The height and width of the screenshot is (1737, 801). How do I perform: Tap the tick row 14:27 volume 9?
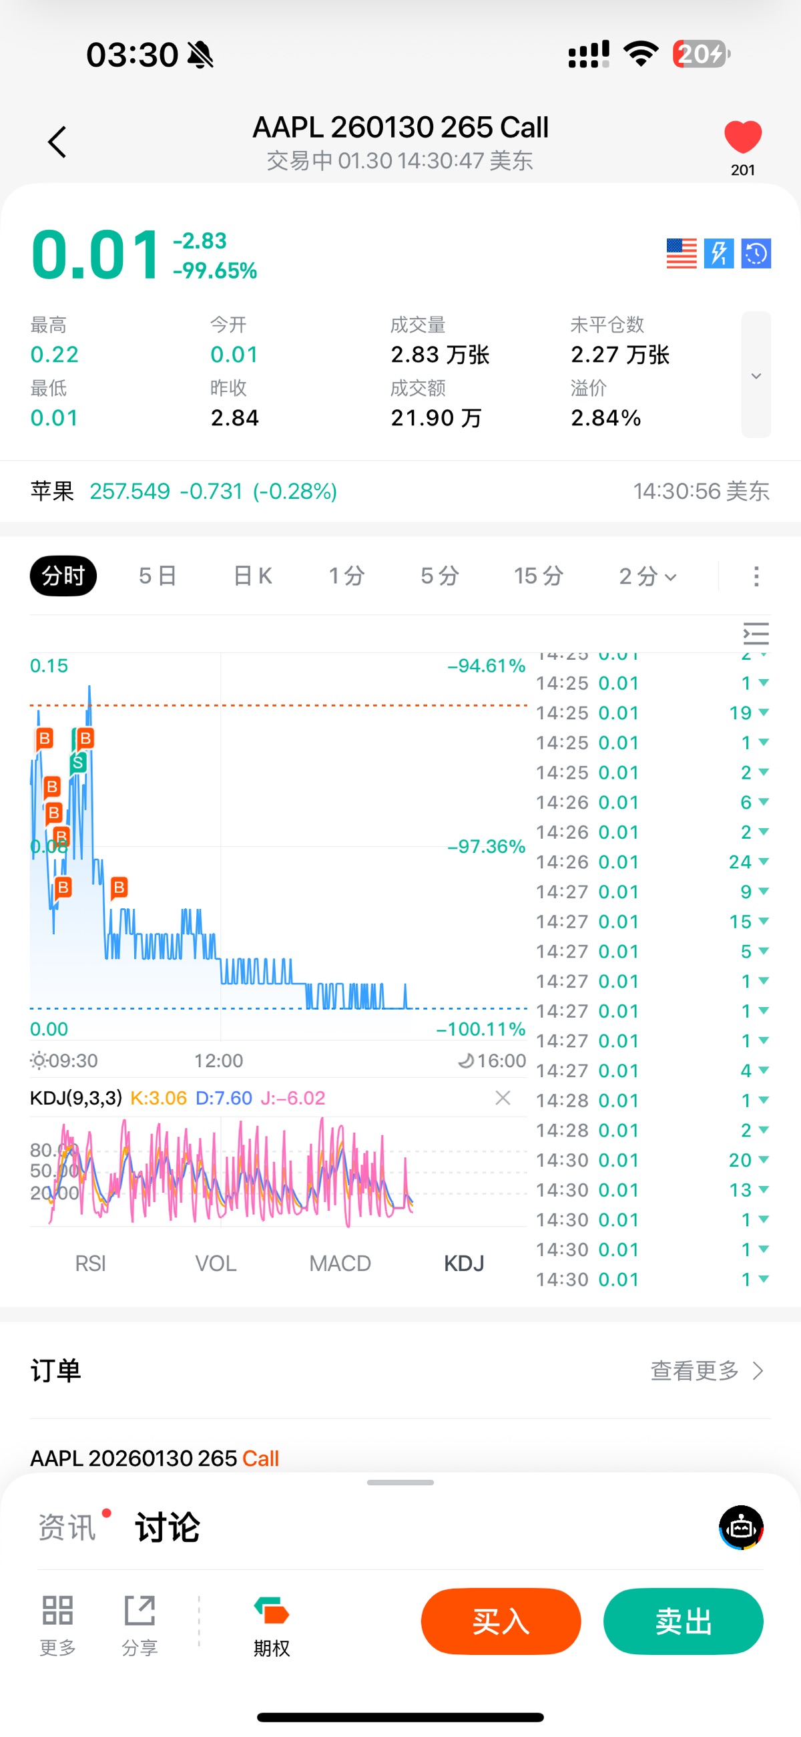point(652,892)
